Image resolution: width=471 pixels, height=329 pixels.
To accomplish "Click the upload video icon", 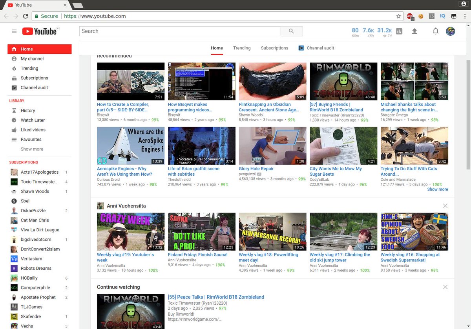I will pos(414,31).
